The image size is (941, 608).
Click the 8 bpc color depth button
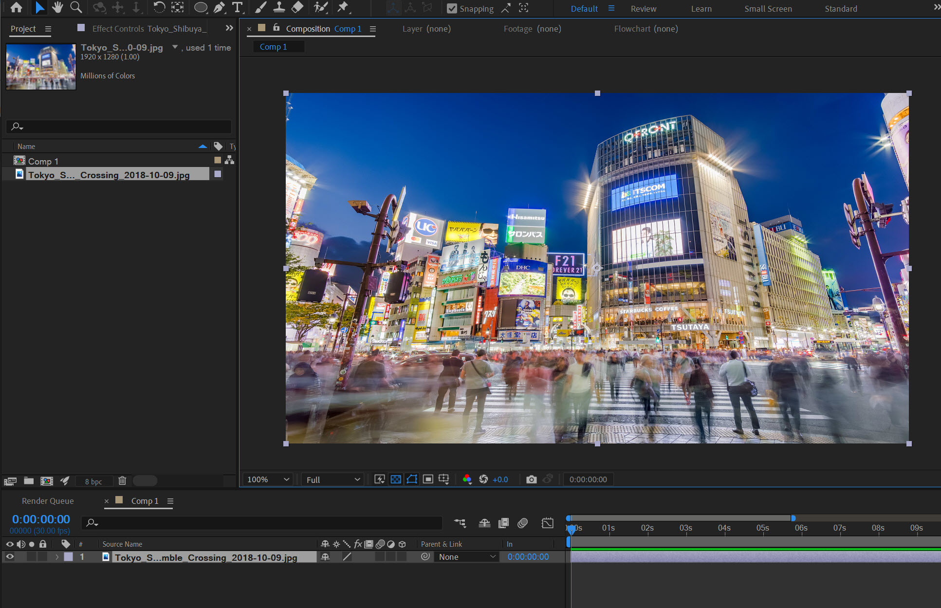pos(93,481)
